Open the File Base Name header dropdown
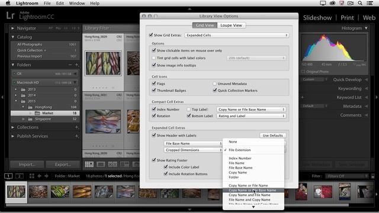 click(193, 143)
